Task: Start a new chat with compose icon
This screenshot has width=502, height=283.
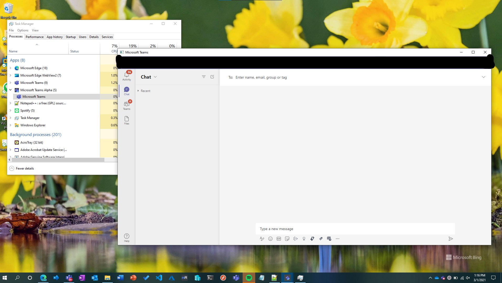Action: [x=212, y=77]
